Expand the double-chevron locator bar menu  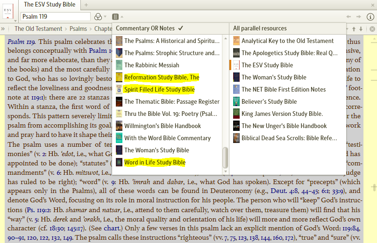tap(3, 29)
